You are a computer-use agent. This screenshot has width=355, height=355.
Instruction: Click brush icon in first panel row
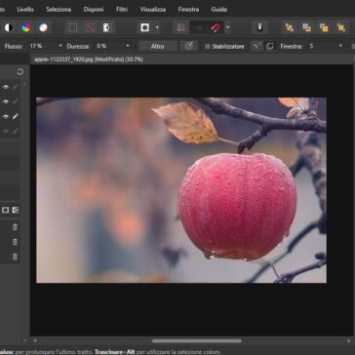pyautogui.click(x=16, y=87)
